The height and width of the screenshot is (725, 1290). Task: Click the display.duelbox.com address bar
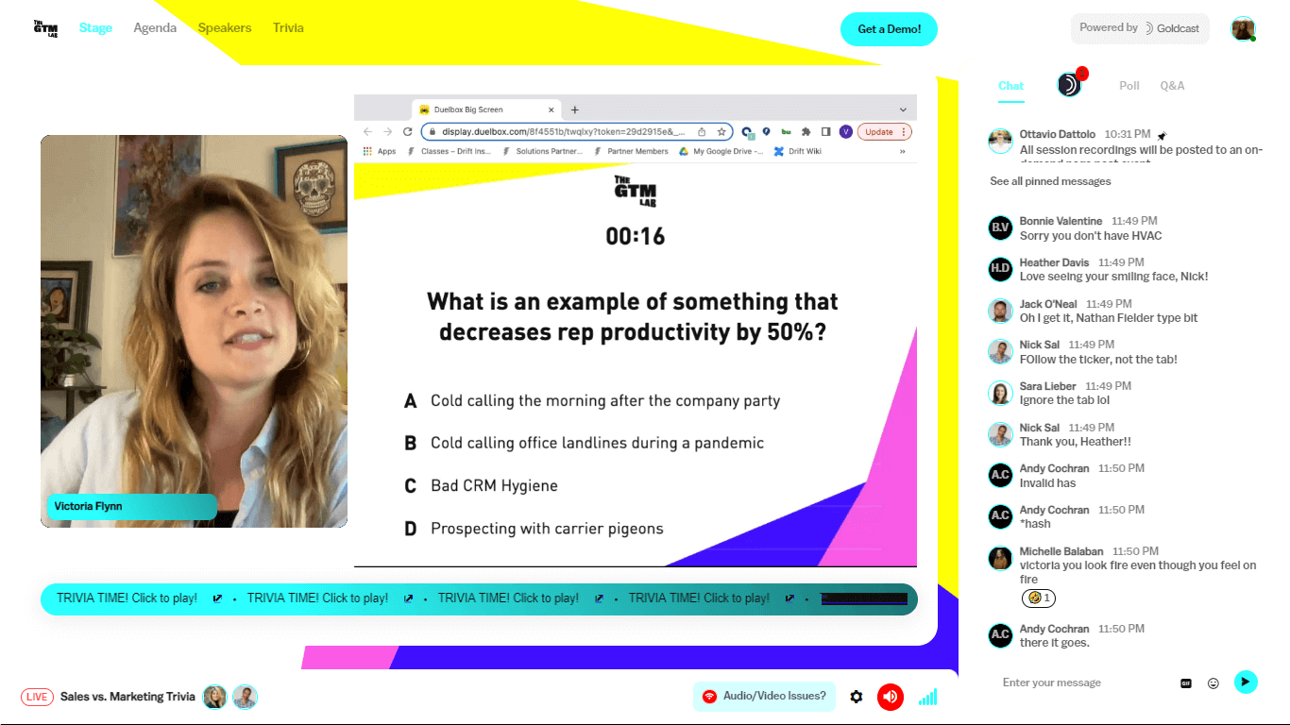(577, 132)
